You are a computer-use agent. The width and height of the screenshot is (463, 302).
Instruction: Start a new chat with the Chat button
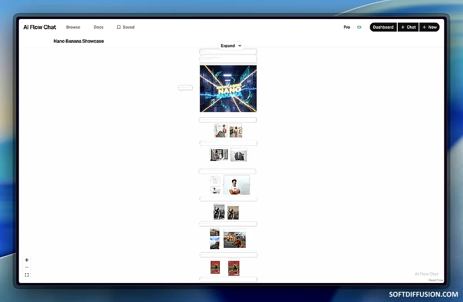(408, 27)
